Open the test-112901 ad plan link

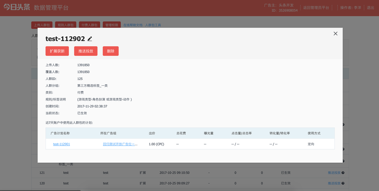[62, 144]
